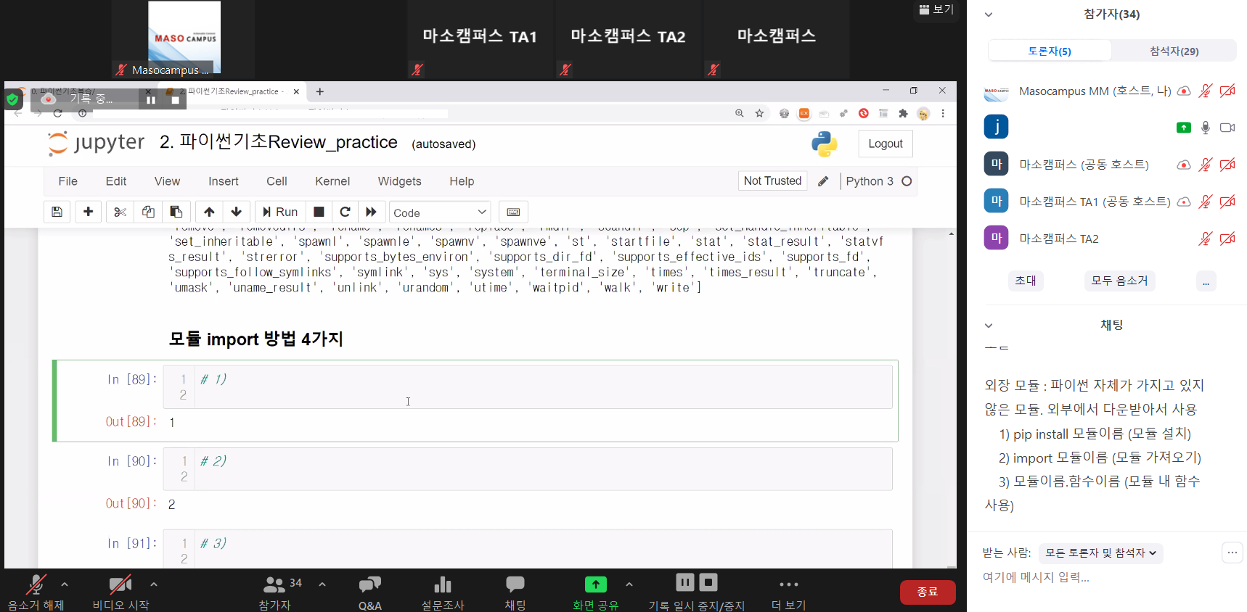Click the Logout button in Jupyter
Image resolution: width=1247 pixels, height=612 pixels.
[885, 144]
